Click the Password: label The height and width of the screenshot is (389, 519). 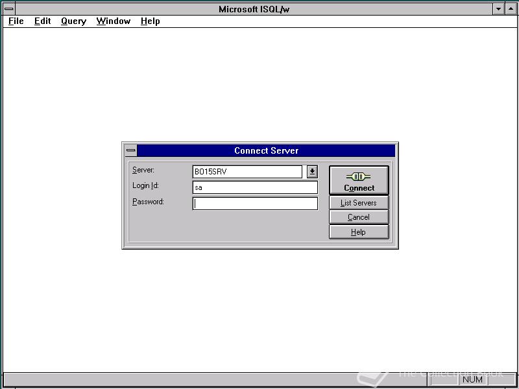pyautogui.click(x=148, y=202)
